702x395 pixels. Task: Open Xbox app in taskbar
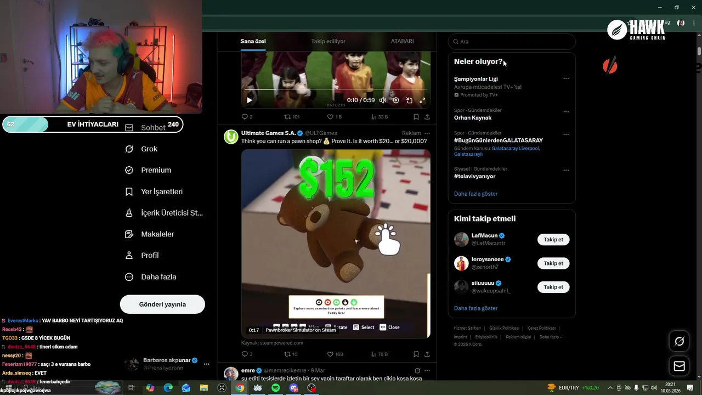pos(222,388)
